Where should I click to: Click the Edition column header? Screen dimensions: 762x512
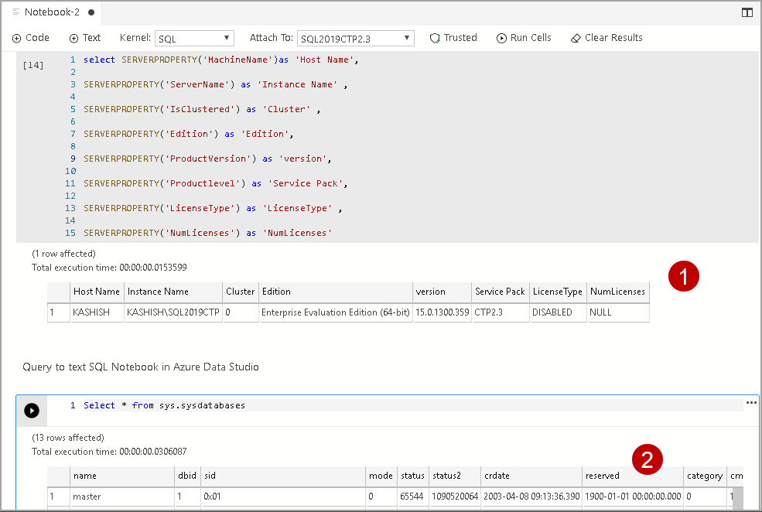[276, 292]
